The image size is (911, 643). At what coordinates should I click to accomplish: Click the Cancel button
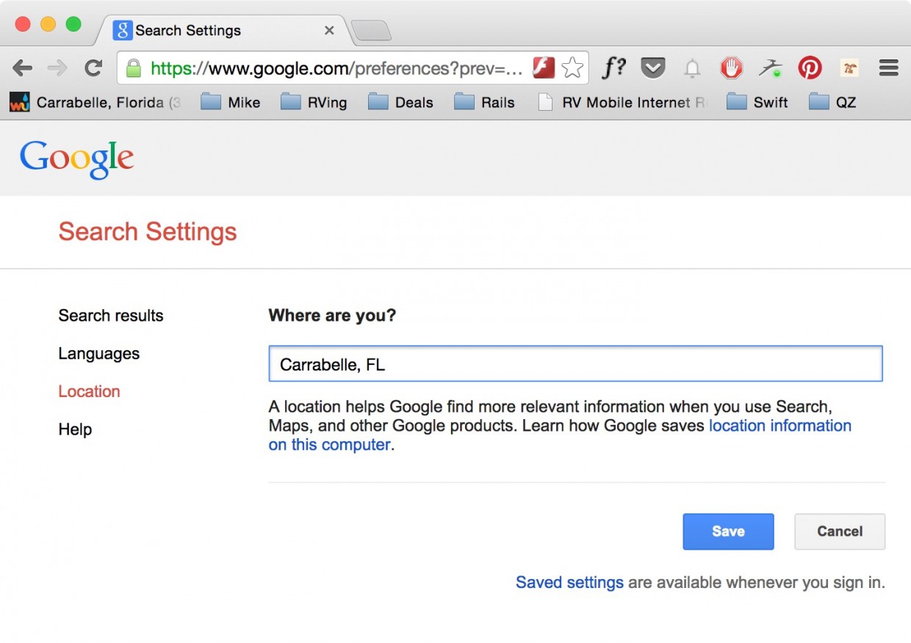(840, 531)
